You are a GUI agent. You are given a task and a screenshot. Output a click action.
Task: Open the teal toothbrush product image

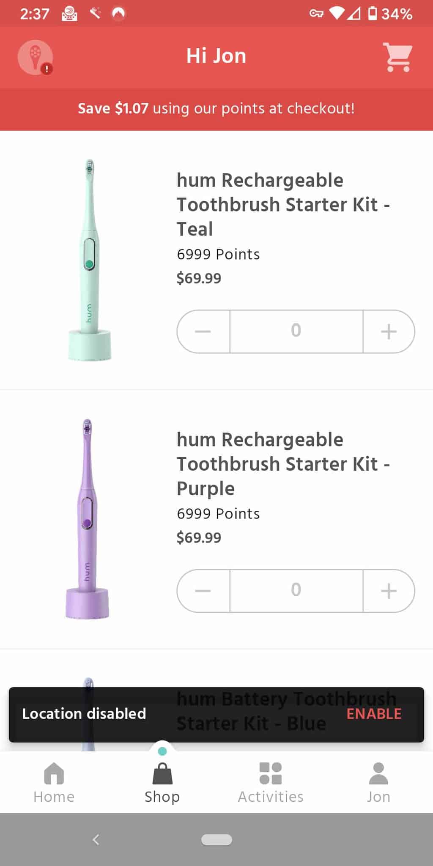90,260
